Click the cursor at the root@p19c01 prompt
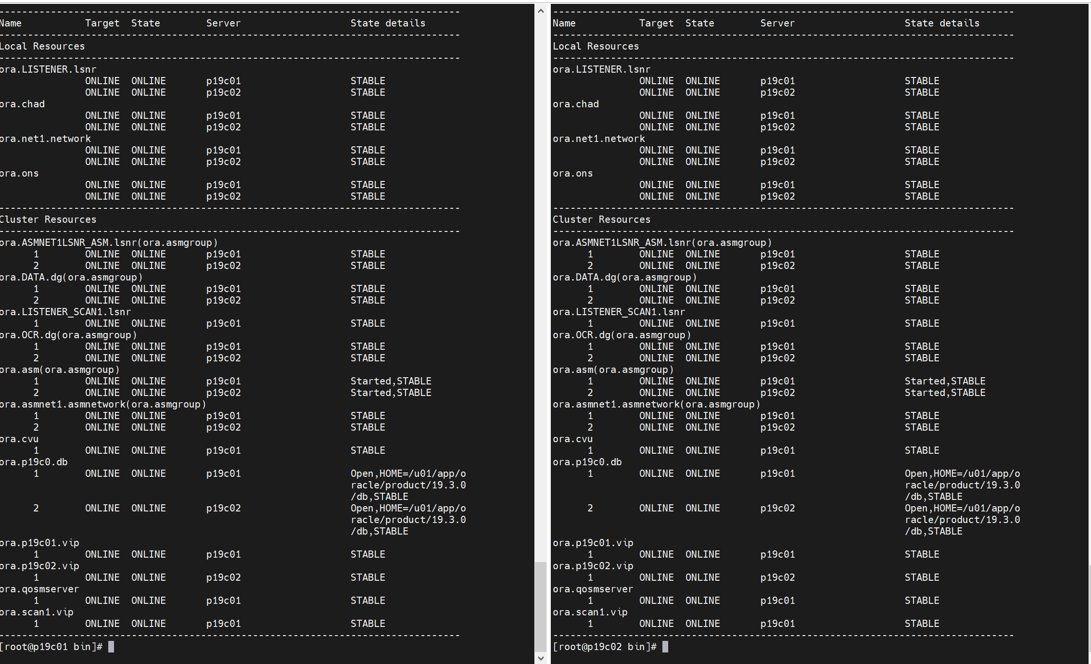Image resolution: width=1091 pixels, height=664 pixels. pyautogui.click(x=111, y=647)
